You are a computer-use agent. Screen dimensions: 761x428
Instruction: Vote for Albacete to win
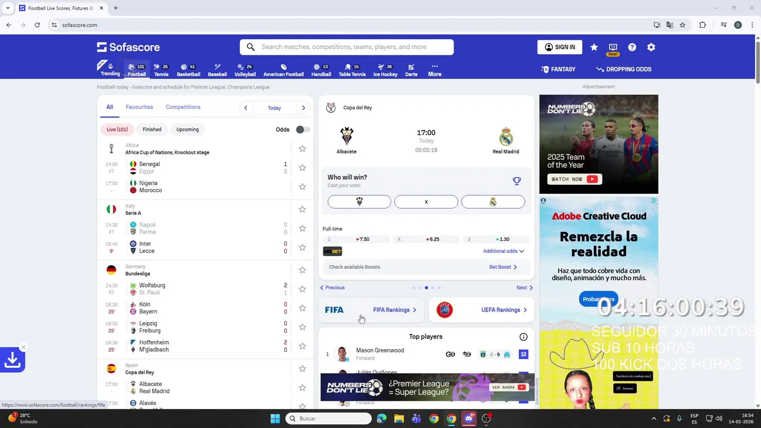click(x=359, y=202)
